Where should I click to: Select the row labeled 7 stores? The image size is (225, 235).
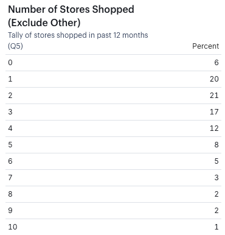tap(113, 178)
